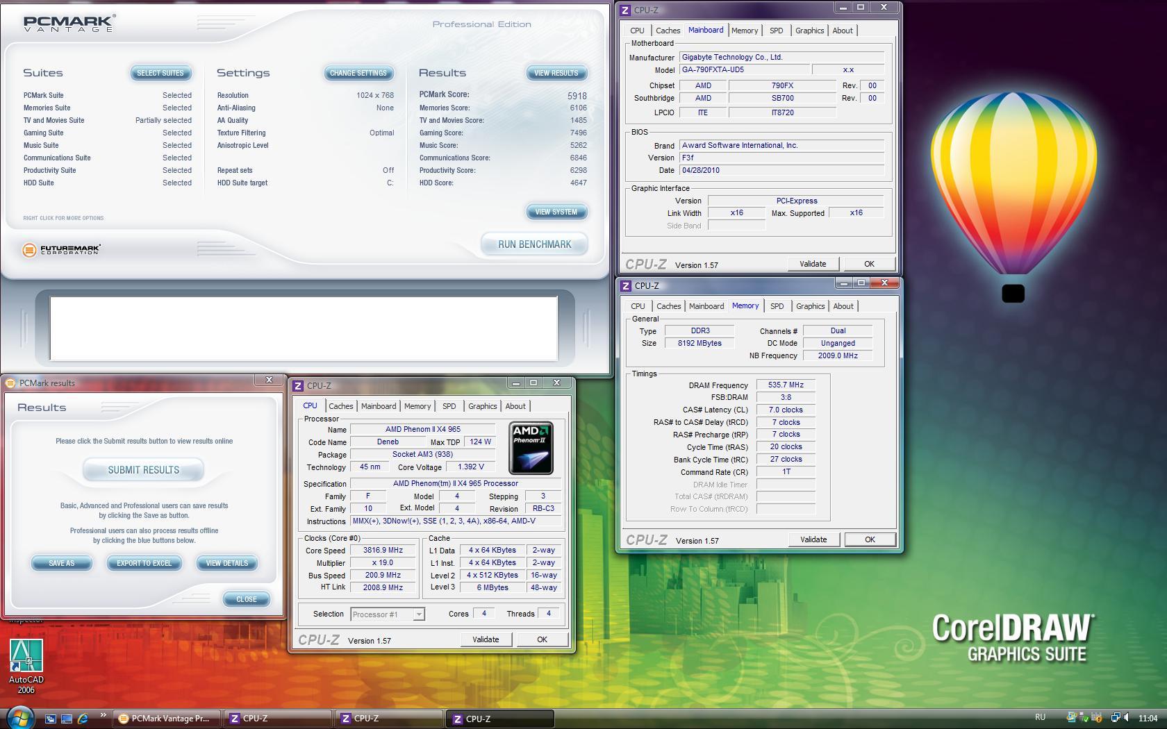Open the Caches tab in the bottom CPU-Z window
Screen dimensions: 1167x729
click(340, 406)
